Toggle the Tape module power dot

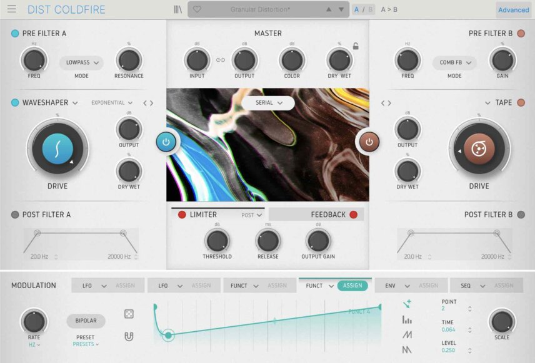[x=521, y=102]
